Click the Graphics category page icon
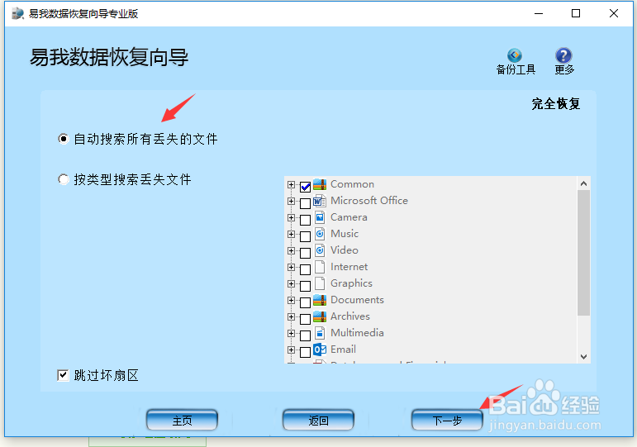 pyautogui.click(x=320, y=283)
